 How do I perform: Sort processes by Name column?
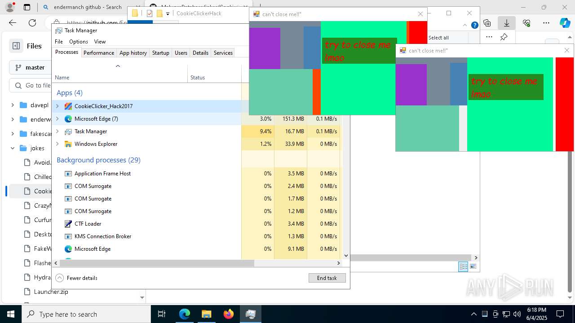tap(120, 74)
